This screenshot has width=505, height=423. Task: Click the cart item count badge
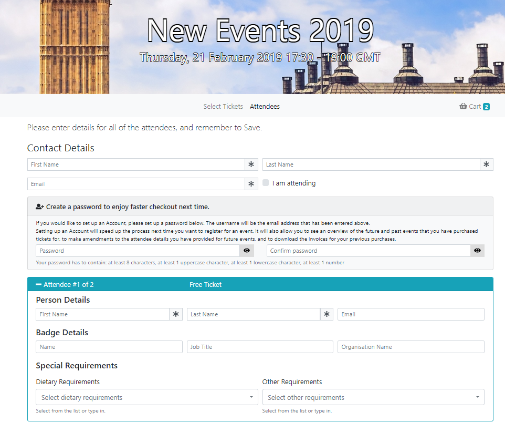(x=486, y=107)
